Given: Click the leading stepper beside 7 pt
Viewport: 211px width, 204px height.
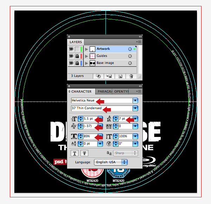Looking at the screenshot, I should (x=116, y=119).
